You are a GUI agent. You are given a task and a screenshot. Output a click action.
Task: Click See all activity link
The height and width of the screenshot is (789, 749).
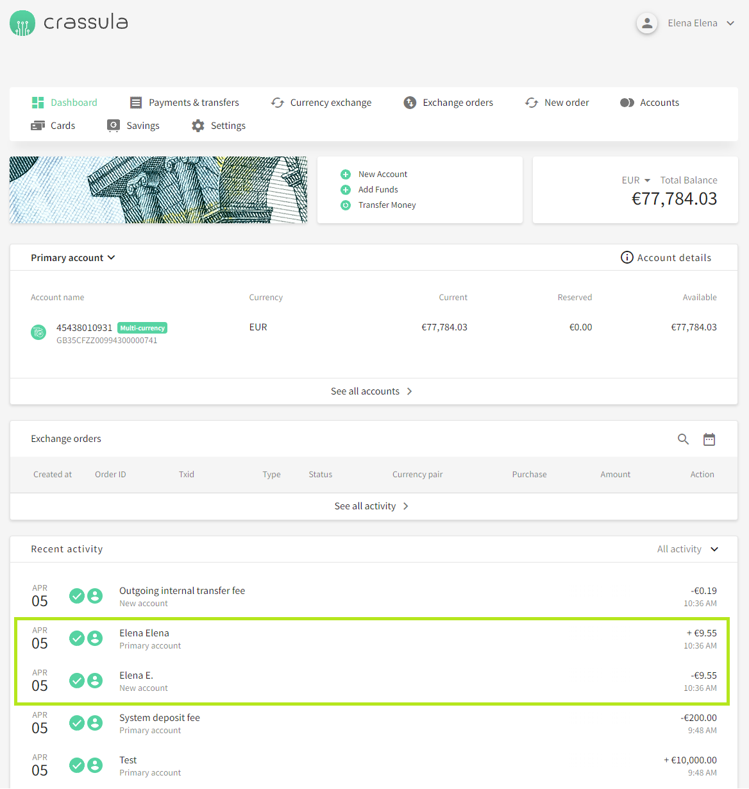371,506
